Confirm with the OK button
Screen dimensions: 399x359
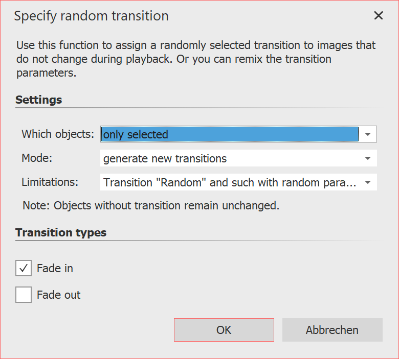point(224,330)
